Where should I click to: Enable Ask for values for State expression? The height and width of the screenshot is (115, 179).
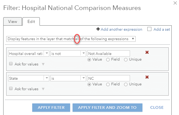click(11, 89)
